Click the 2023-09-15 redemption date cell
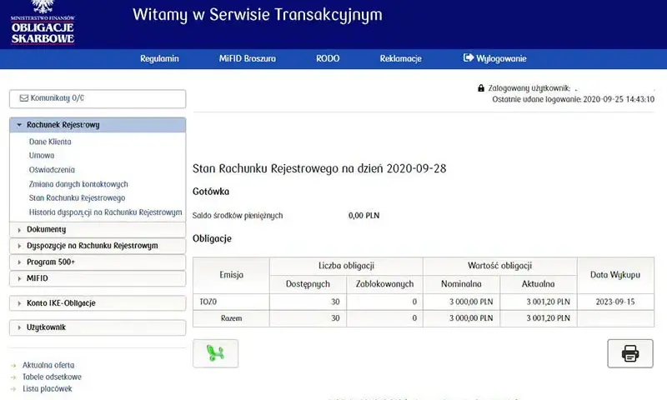Screen dimensions: 667x400 615,302
